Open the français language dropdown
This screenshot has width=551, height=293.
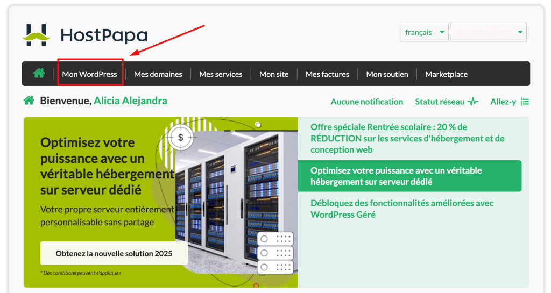pyautogui.click(x=424, y=32)
